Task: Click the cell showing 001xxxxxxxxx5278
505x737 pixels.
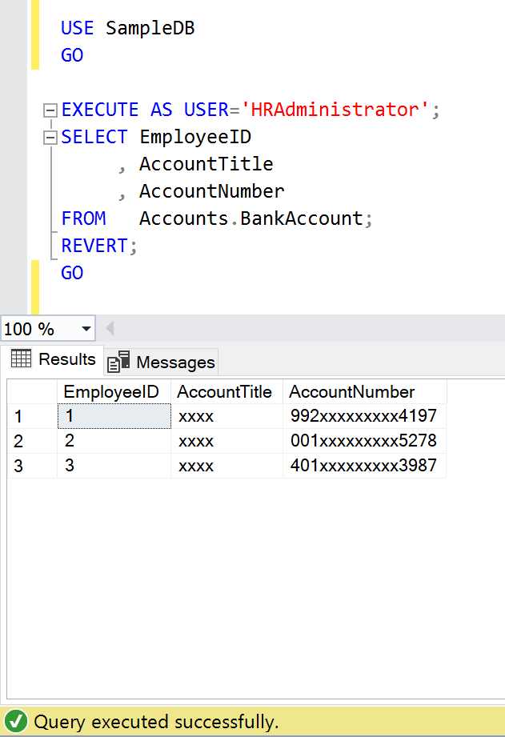Action: pyautogui.click(x=363, y=441)
